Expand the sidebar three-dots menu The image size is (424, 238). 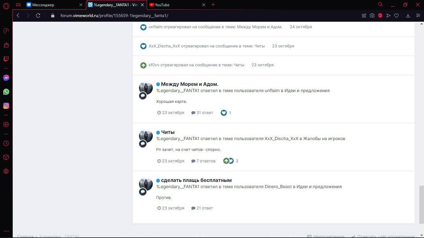pos(6,231)
